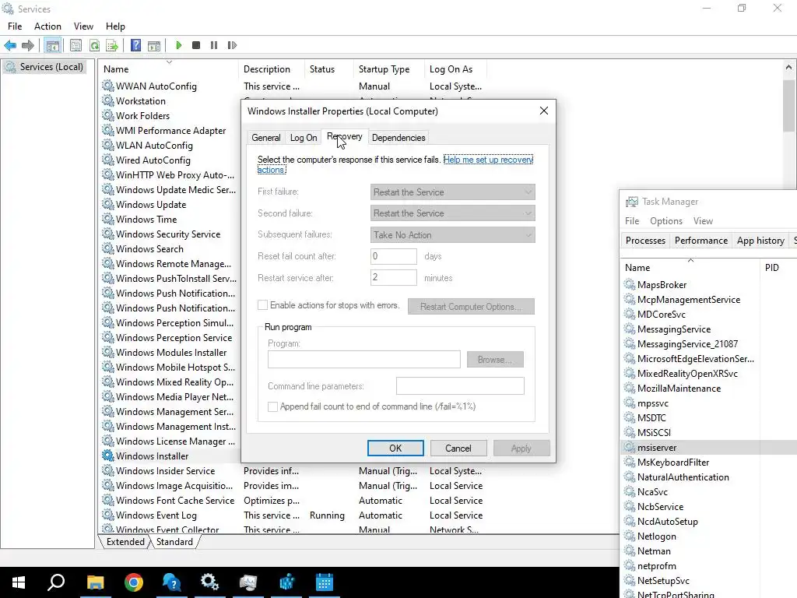Open Google Chrome from the taskbar
797x598 pixels.
(x=134, y=582)
